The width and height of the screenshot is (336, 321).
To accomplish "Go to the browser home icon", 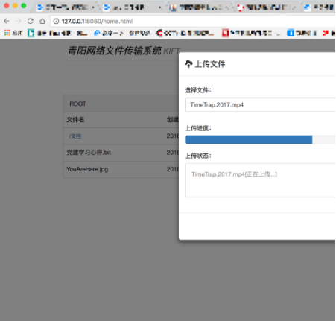I will [x=42, y=21].
